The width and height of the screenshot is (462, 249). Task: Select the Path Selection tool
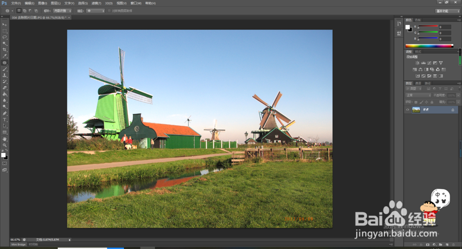5,126
